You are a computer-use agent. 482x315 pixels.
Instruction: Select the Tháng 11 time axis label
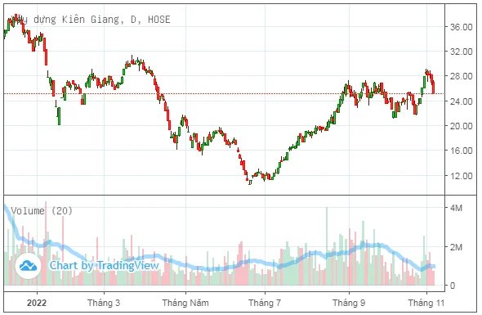(x=426, y=303)
